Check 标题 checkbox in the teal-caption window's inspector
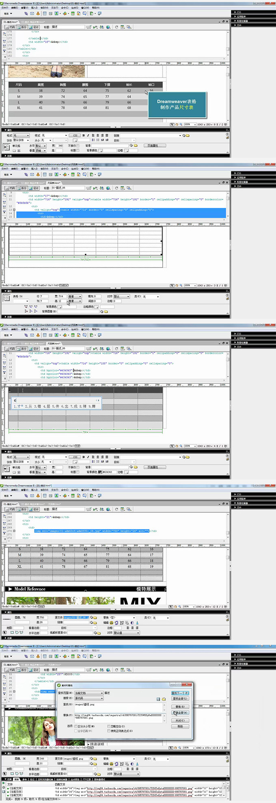The image size is (276, 803). (78, 150)
